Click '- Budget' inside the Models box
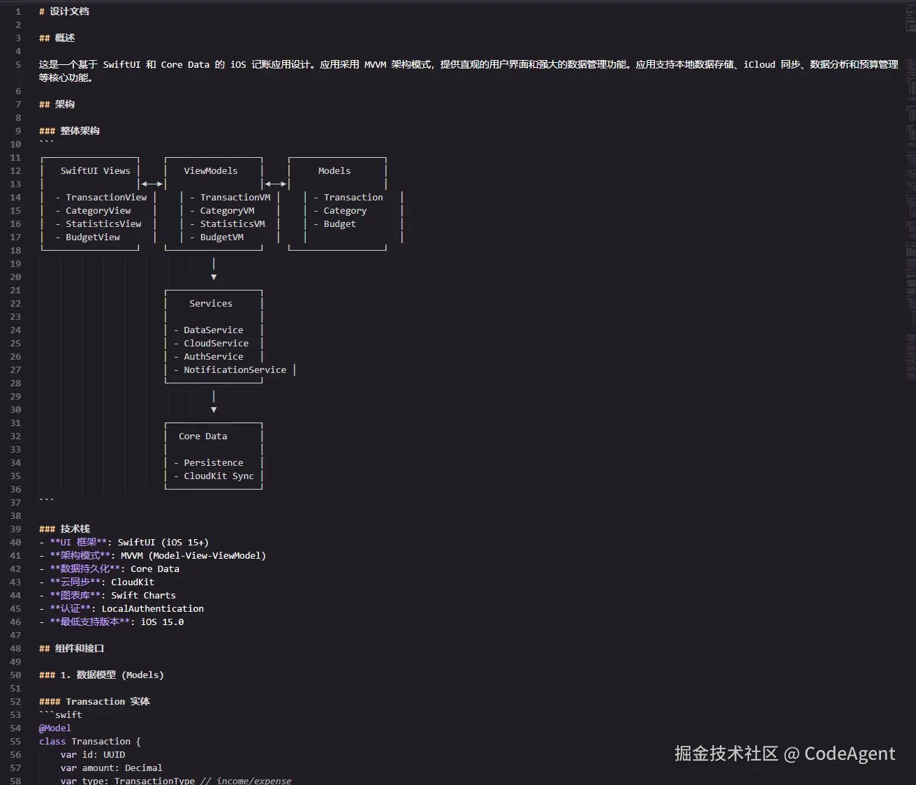The height and width of the screenshot is (785, 916). 334,223
